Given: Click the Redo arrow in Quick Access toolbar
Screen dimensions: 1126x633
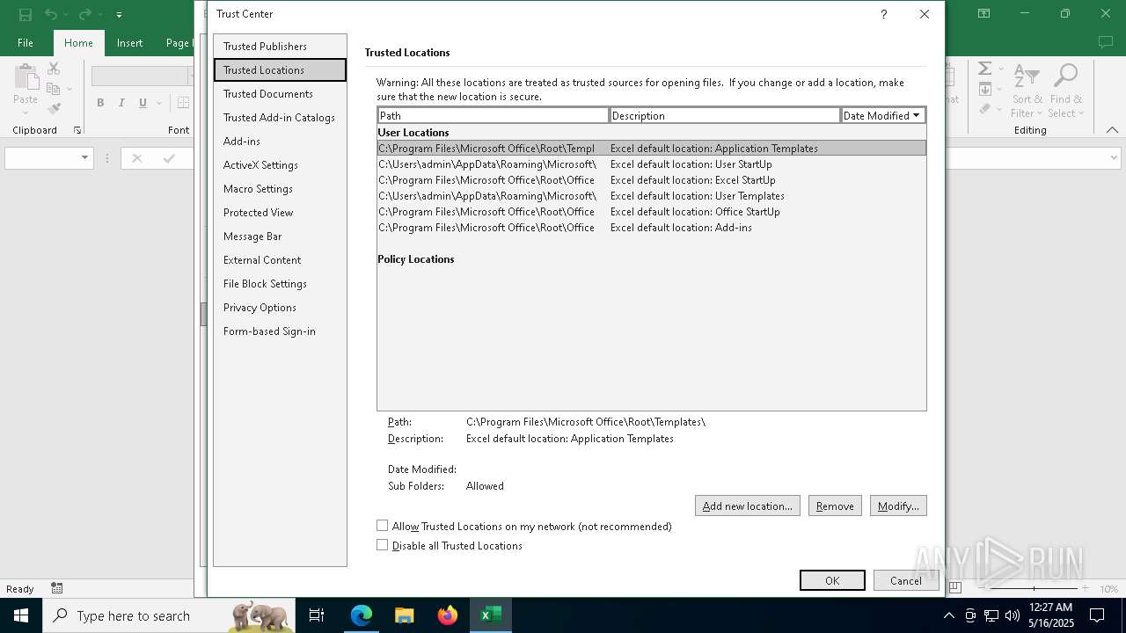Looking at the screenshot, I should [x=84, y=14].
